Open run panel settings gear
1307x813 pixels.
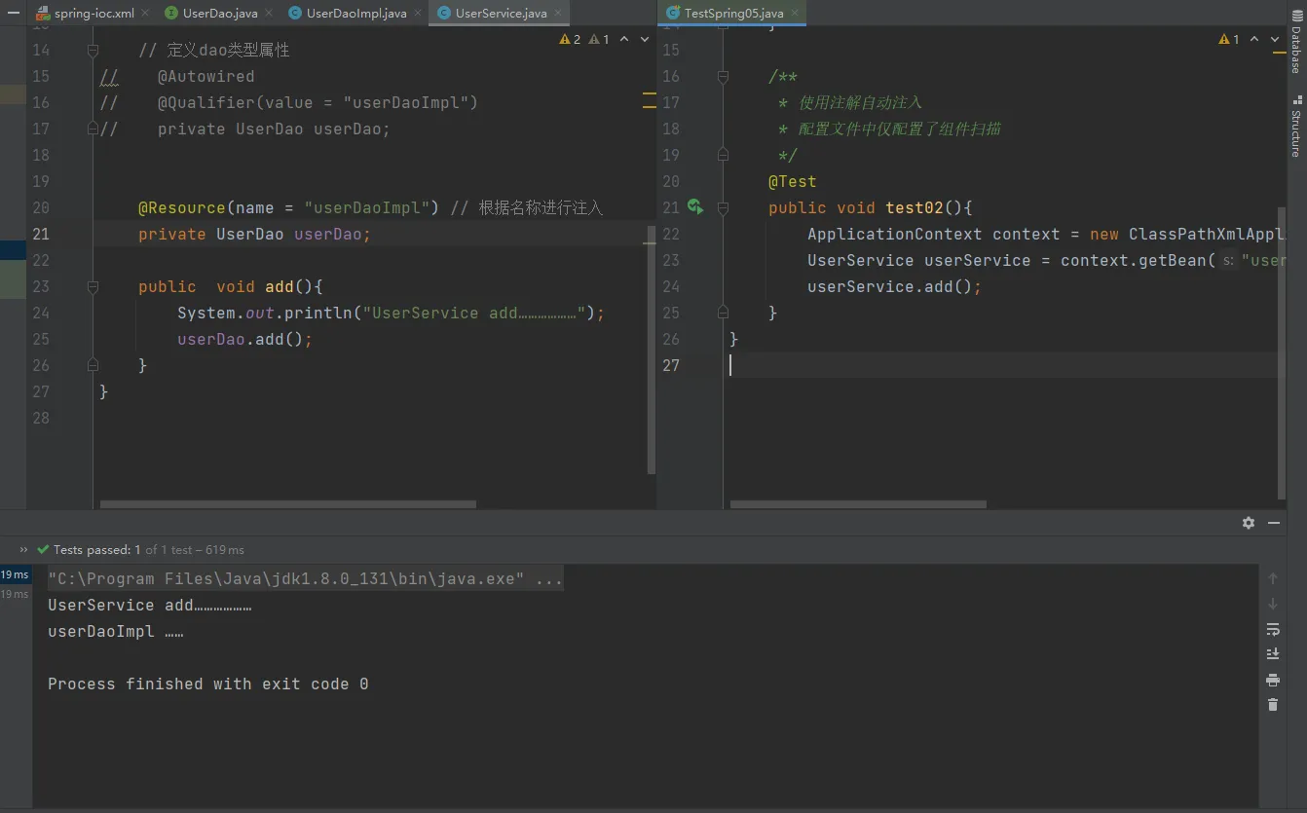coord(1249,523)
